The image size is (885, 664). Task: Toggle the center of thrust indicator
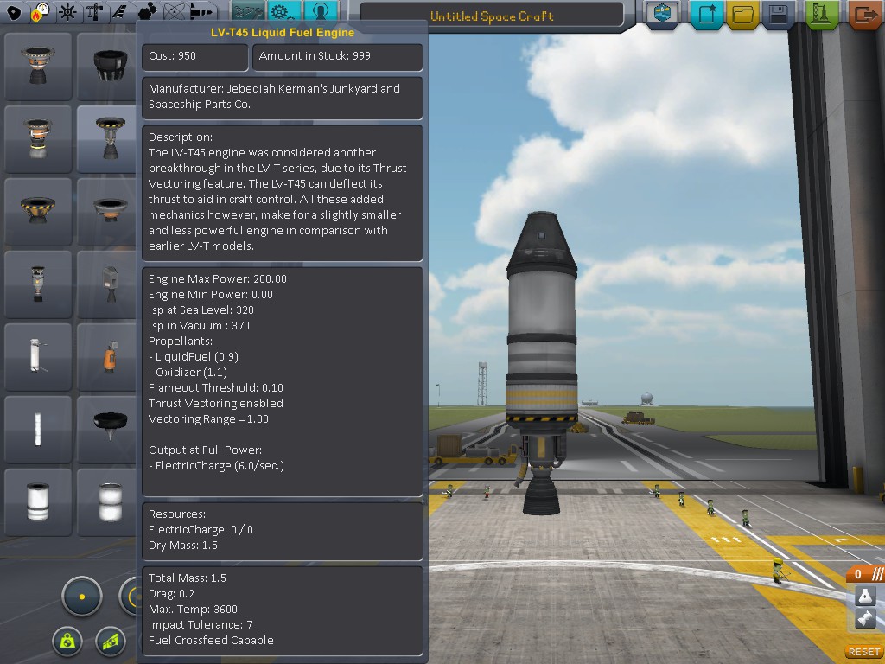(x=111, y=641)
